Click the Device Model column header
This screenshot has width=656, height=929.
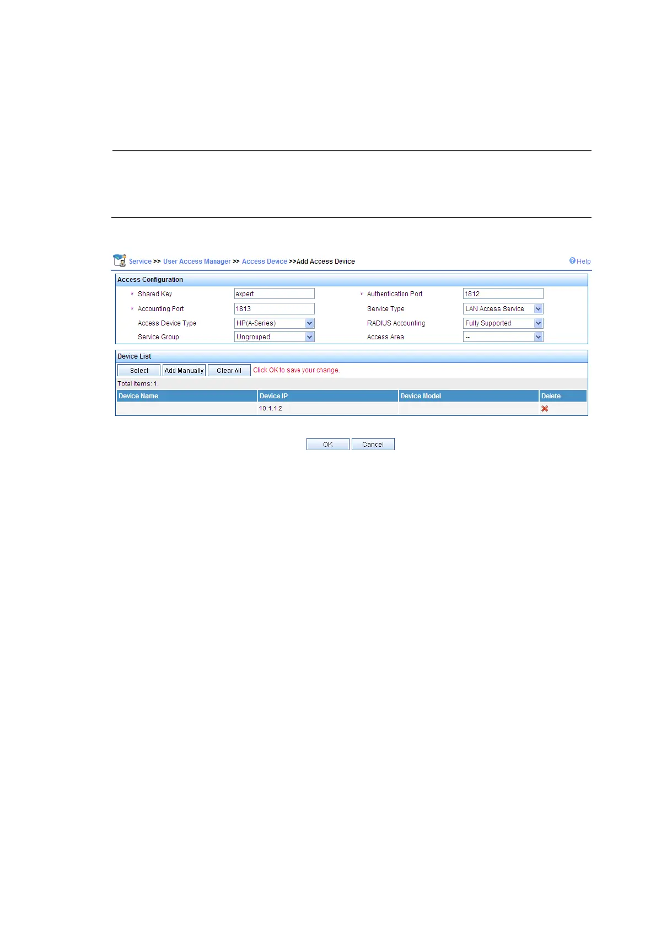coord(469,396)
